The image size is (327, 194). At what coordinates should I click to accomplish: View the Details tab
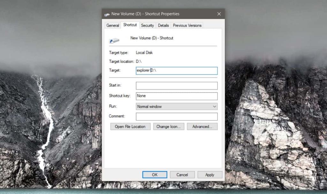pyautogui.click(x=163, y=25)
